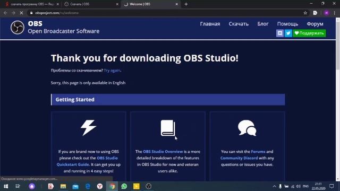340x191 pixels.
Task: Open the Twitter icon in the header
Action: coord(288,33)
